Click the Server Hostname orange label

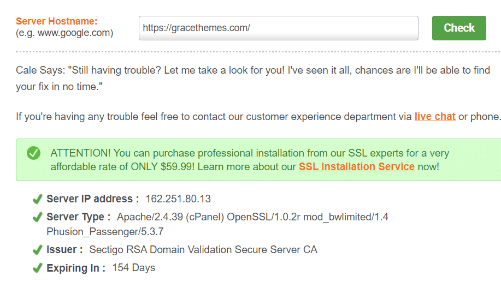[x=57, y=21]
